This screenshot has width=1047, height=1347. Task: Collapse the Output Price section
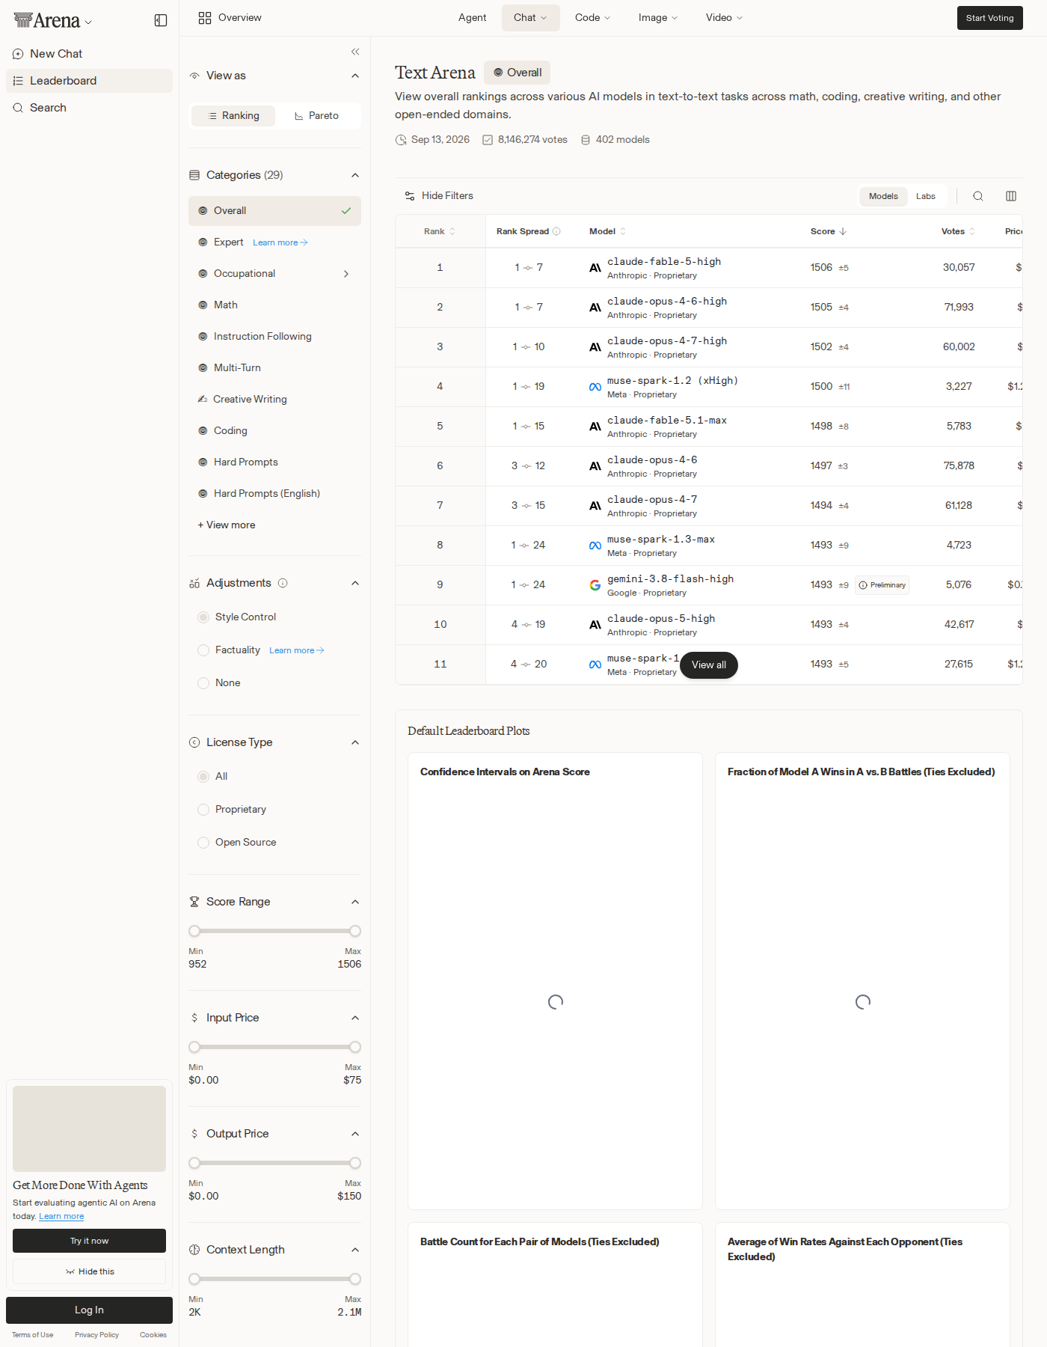(x=355, y=1134)
